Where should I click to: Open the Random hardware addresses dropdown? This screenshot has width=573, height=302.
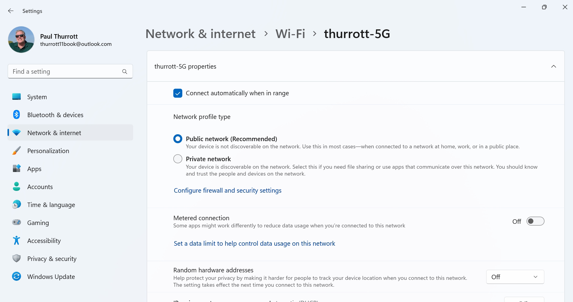pyautogui.click(x=515, y=277)
